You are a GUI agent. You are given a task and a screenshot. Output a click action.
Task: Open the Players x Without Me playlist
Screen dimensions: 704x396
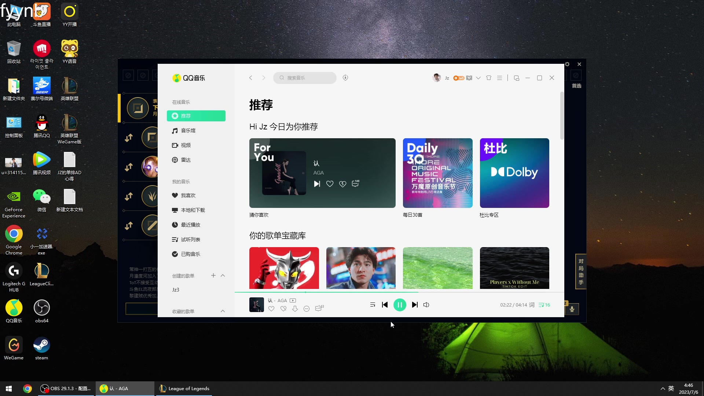(x=514, y=268)
